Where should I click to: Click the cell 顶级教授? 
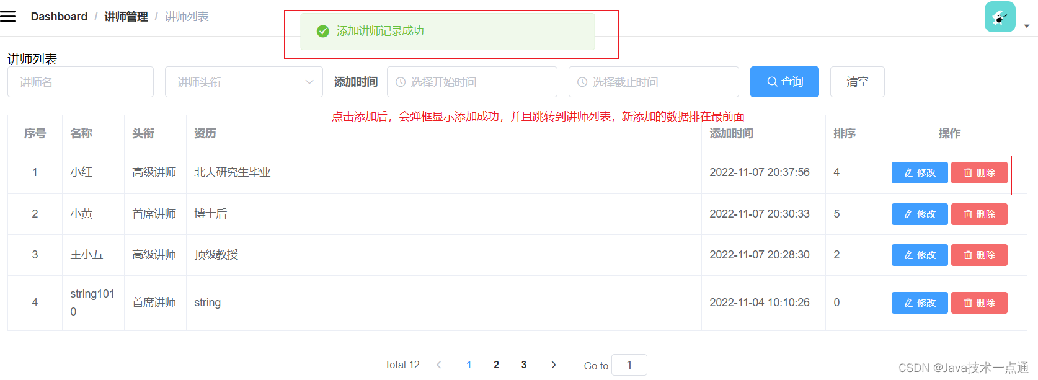[216, 255]
